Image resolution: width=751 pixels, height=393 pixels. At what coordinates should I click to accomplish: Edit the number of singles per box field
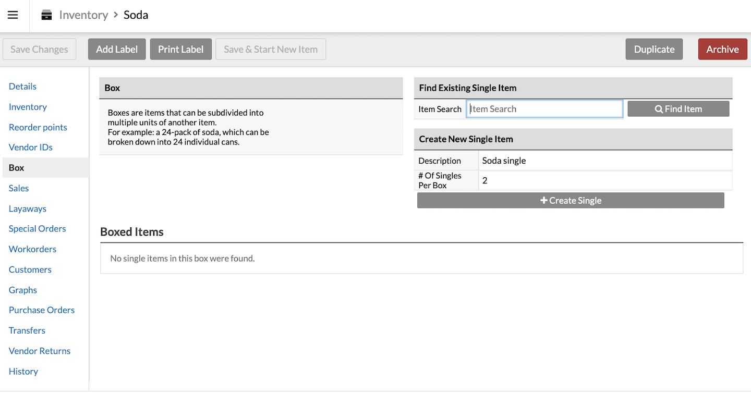click(605, 181)
